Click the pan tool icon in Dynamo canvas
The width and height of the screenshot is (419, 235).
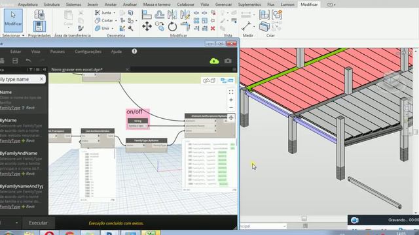[231, 117]
